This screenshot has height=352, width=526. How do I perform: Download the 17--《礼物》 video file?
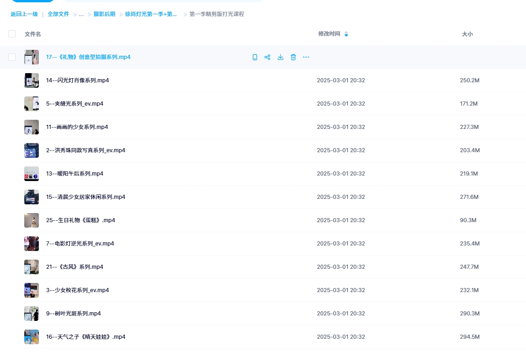281,57
